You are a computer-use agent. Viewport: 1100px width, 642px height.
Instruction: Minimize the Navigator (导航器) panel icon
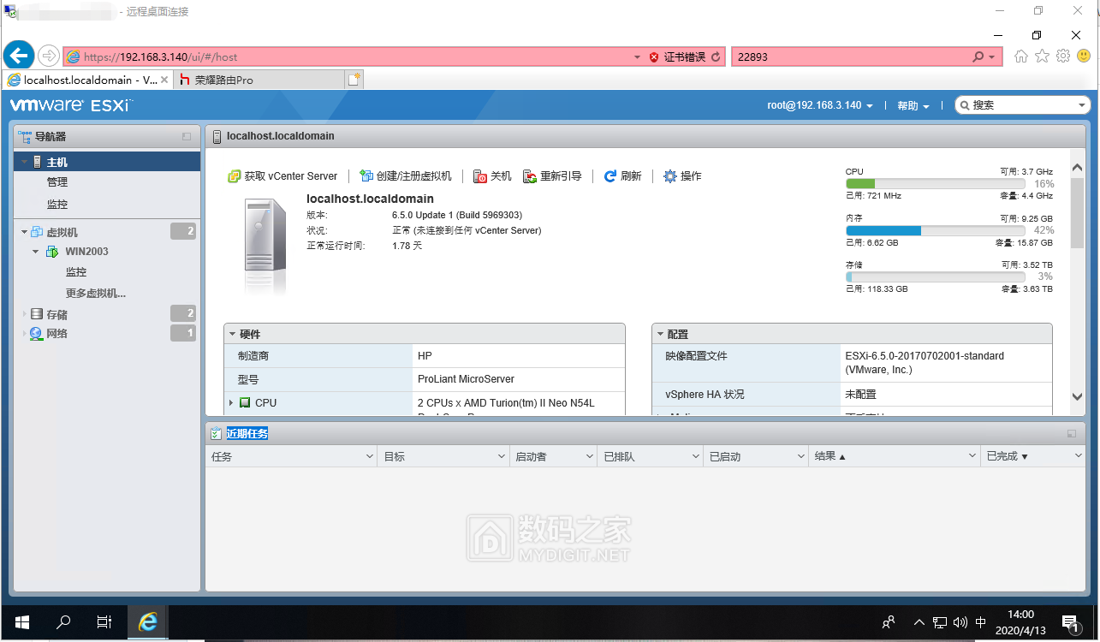187,137
